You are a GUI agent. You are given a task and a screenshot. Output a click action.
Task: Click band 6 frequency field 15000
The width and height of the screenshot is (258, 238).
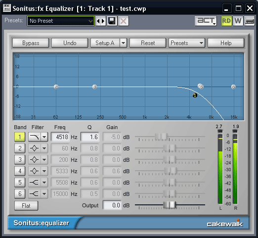tap(60, 194)
